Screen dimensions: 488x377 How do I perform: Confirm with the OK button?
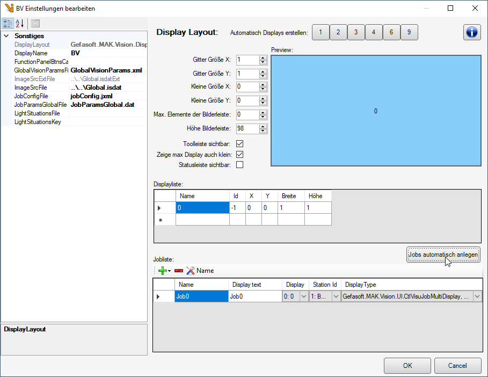pos(407,366)
